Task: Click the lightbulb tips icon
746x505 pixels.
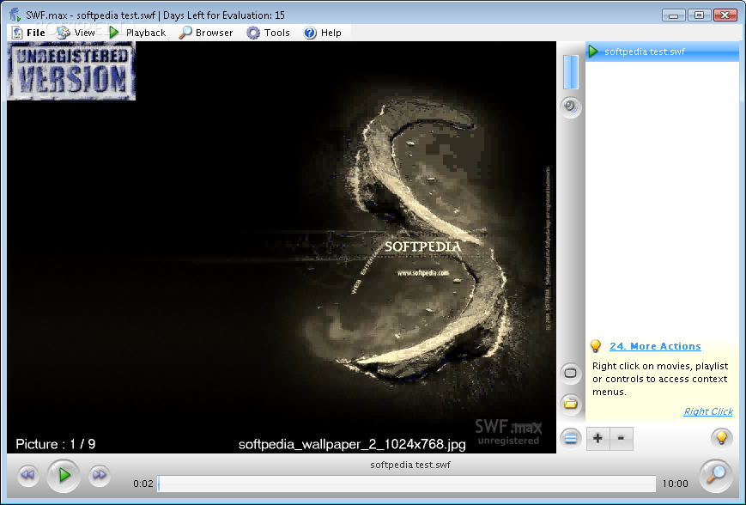Action: coord(721,437)
